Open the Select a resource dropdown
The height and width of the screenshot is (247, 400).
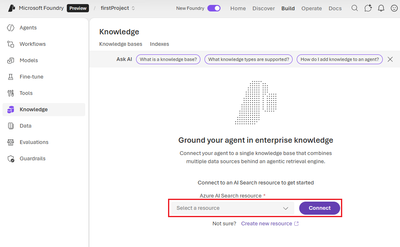[232, 208]
